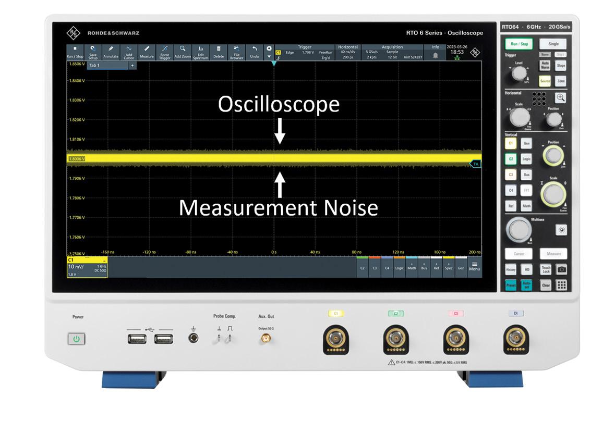Click the trigger position marker at top of grid
Screen dimensions: 591x446
point(274,64)
